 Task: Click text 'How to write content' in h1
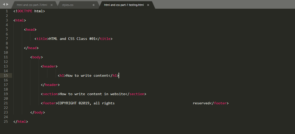click(x=87, y=75)
